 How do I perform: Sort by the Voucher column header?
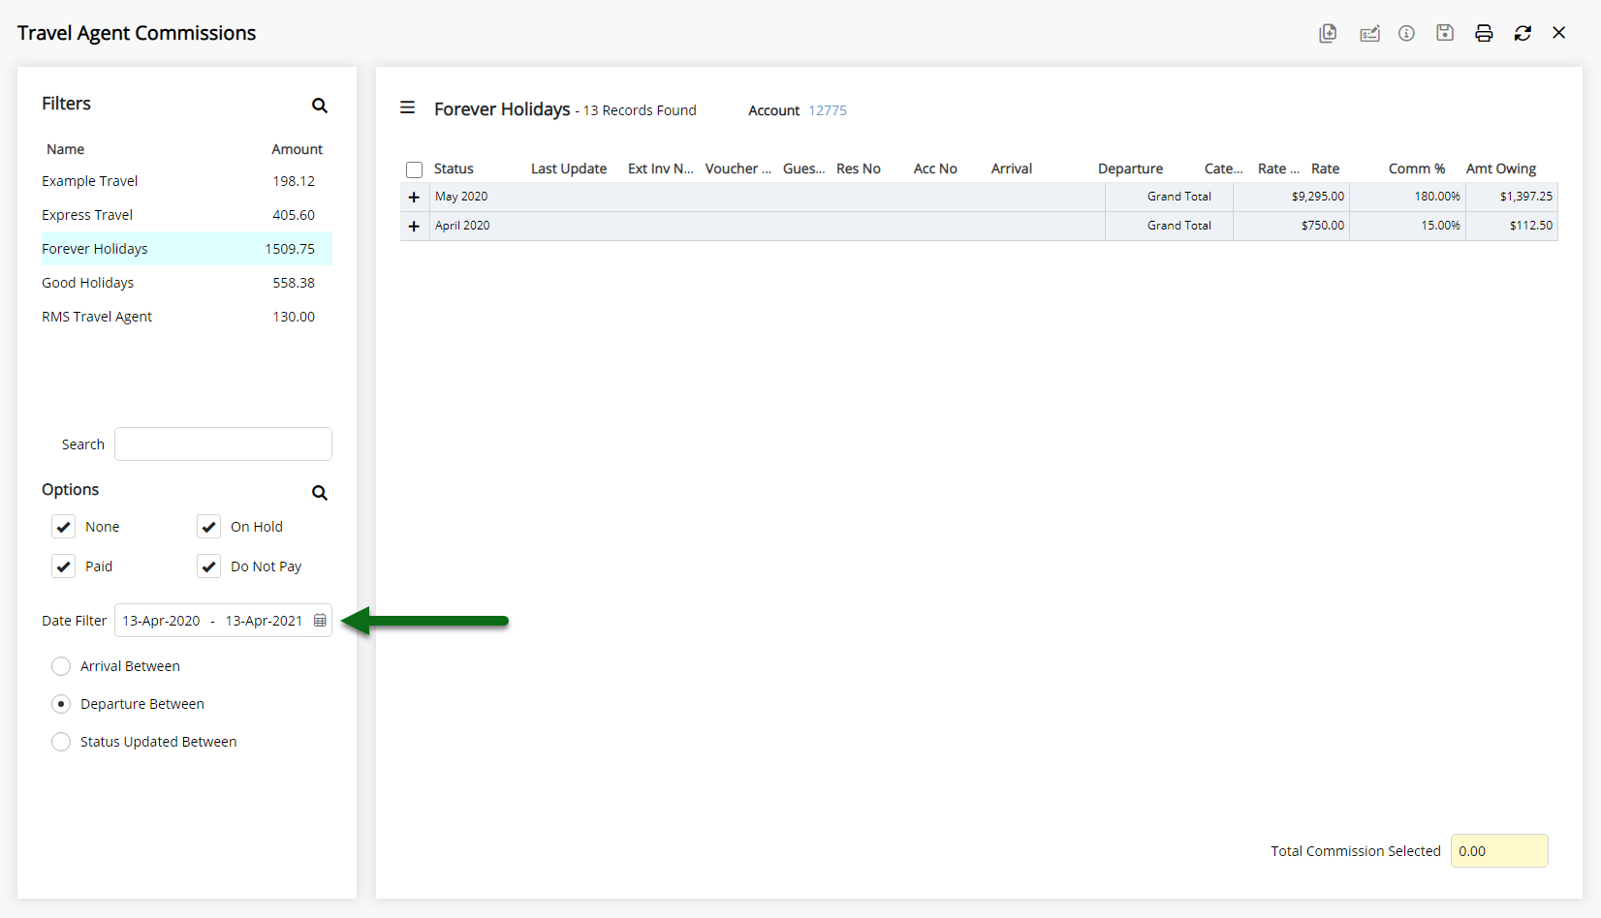738,168
